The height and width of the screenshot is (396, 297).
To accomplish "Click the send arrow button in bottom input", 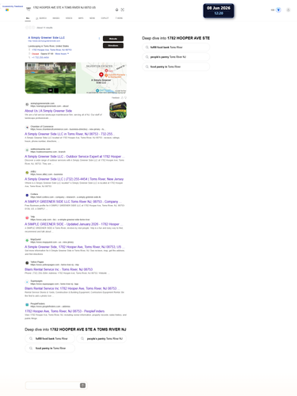I will [x=82, y=386].
